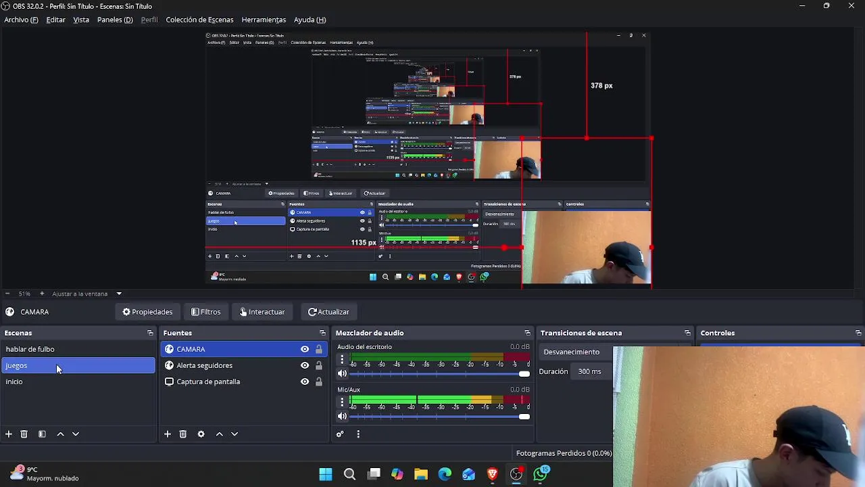Click Filtros button

(206, 312)
